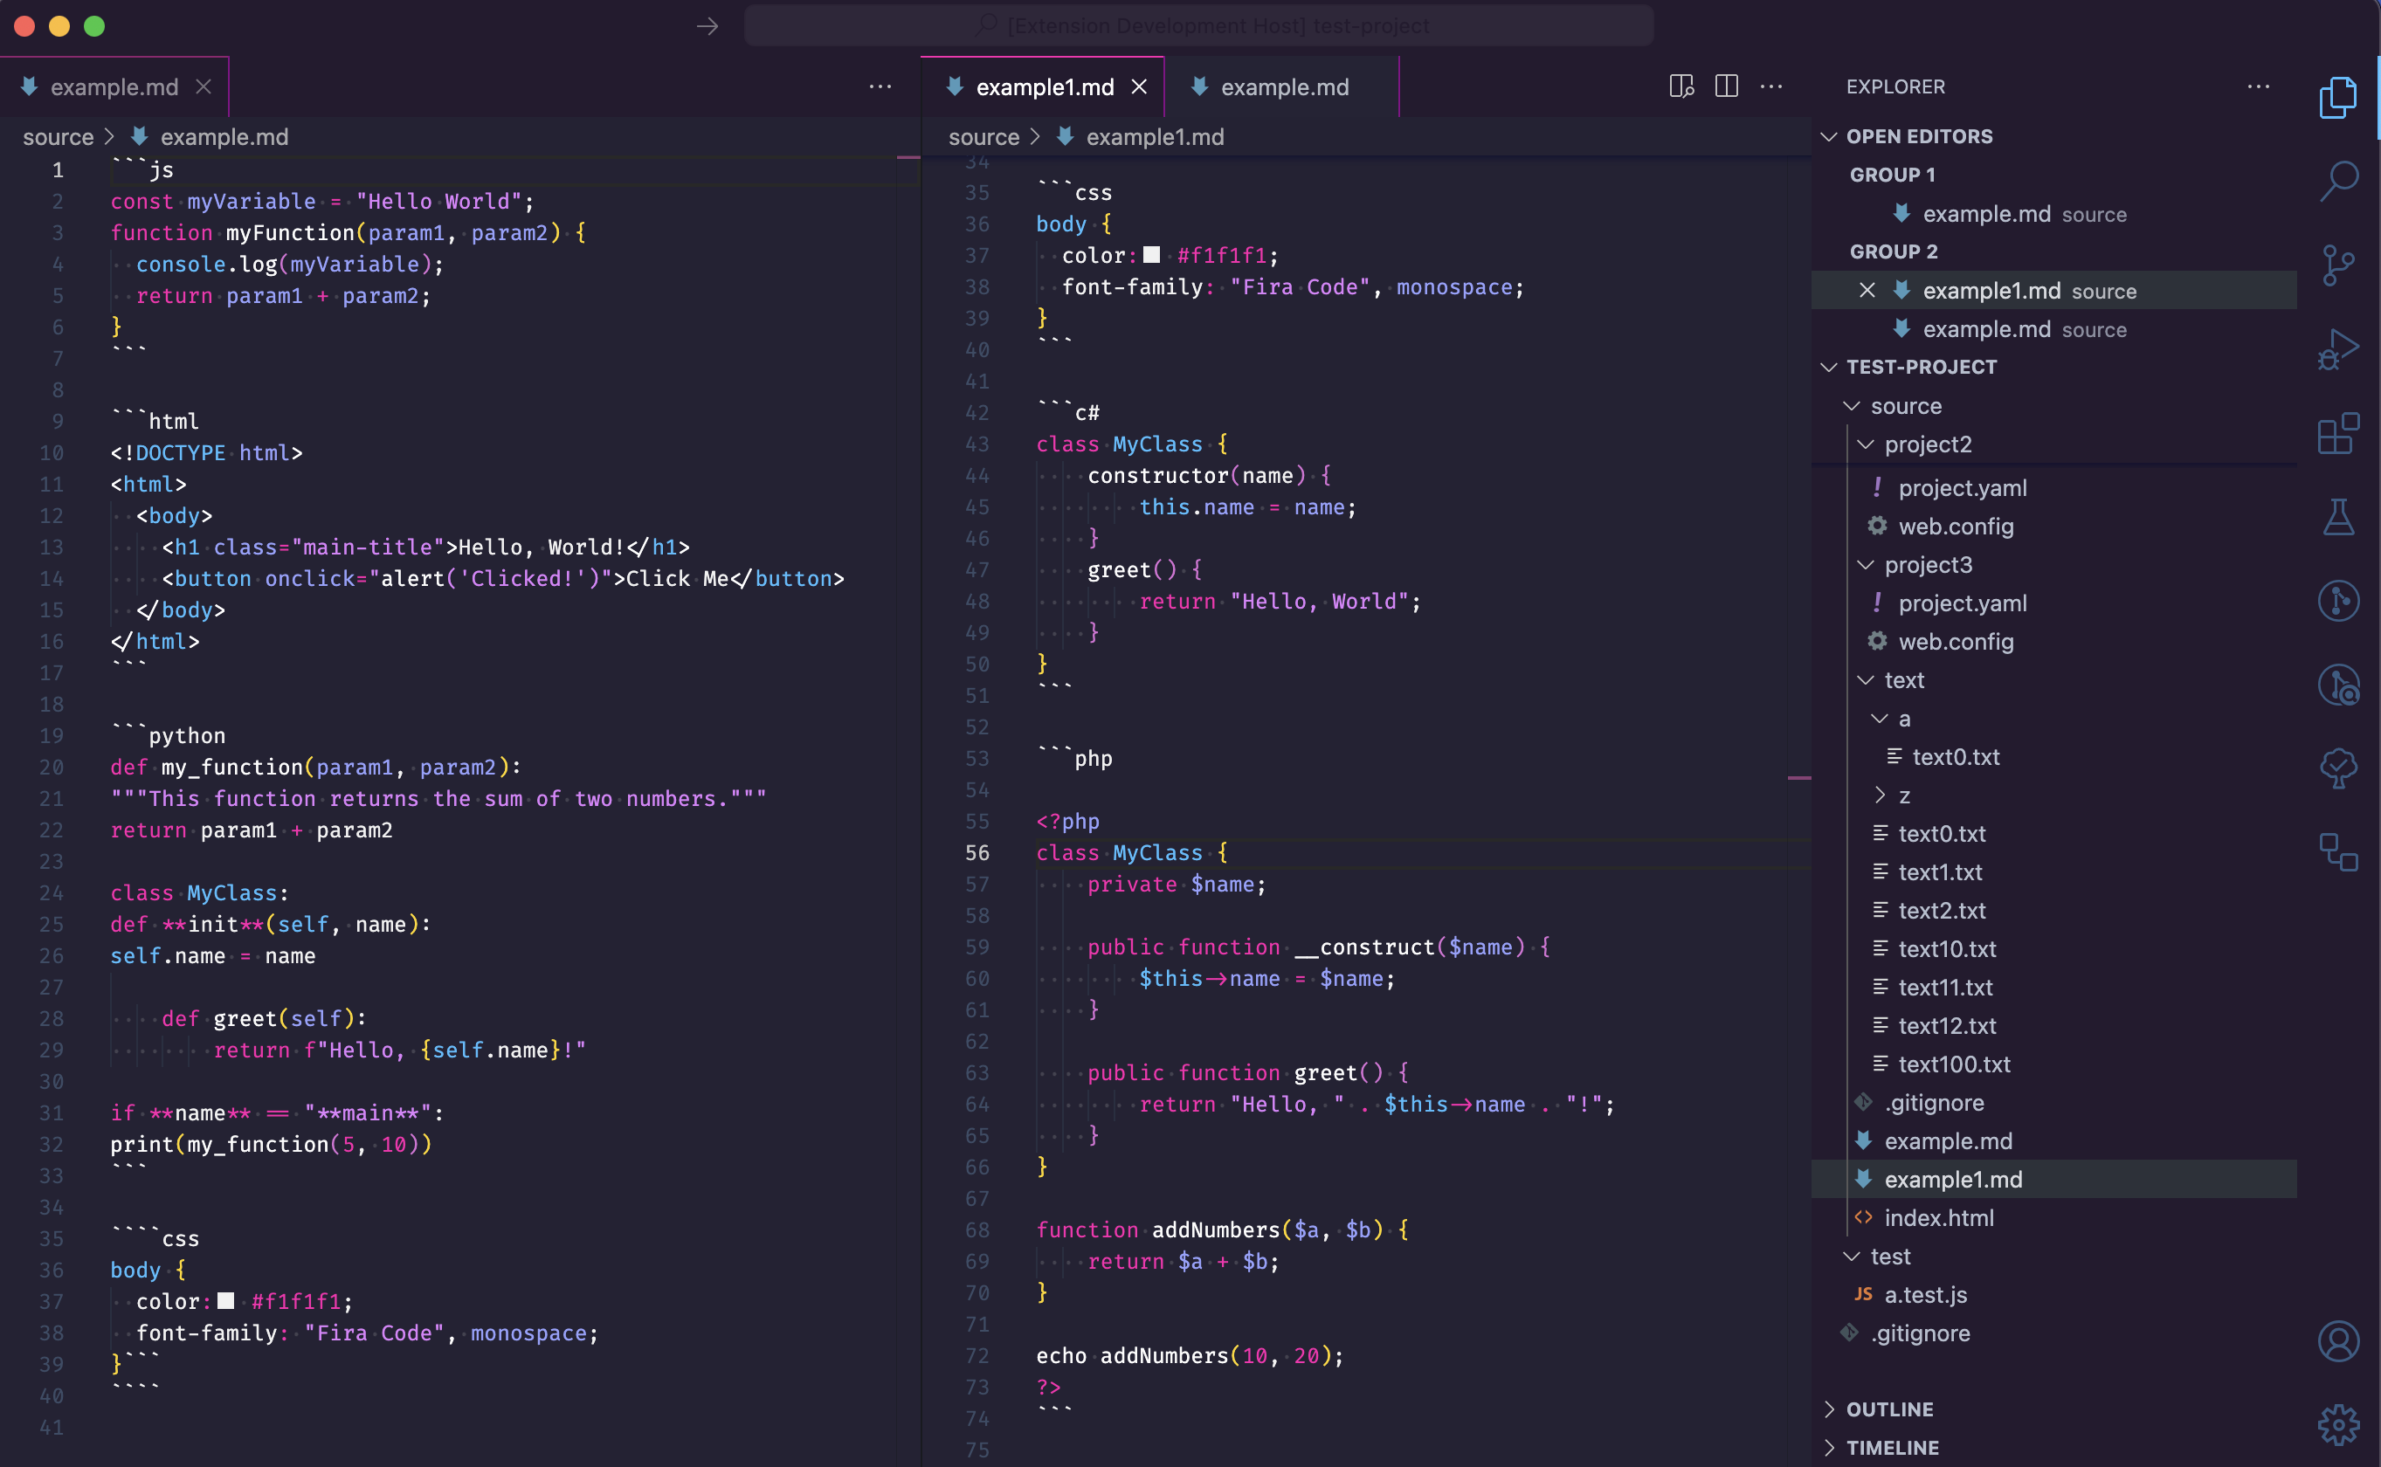Close the example1.md tab
This screenshot has height=1467, width=2381.
[1139, 87]
